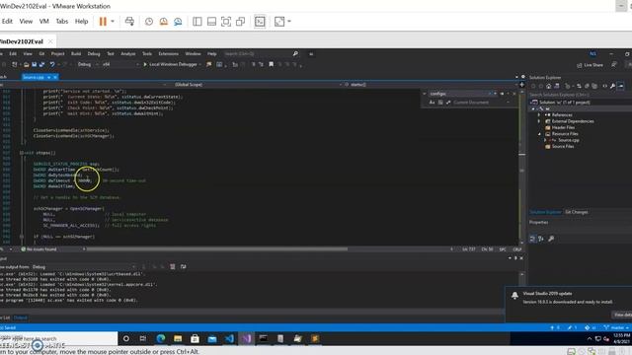Click the Visual Studio search box

click(261, 53)
